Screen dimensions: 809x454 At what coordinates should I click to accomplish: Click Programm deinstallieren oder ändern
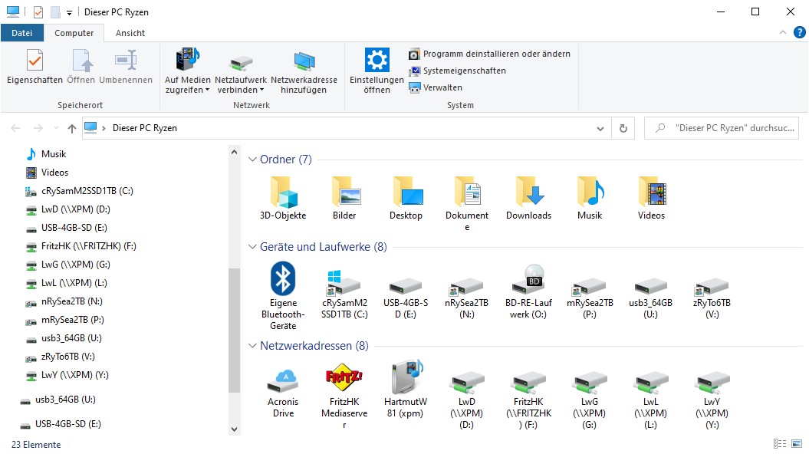[490, 54]
